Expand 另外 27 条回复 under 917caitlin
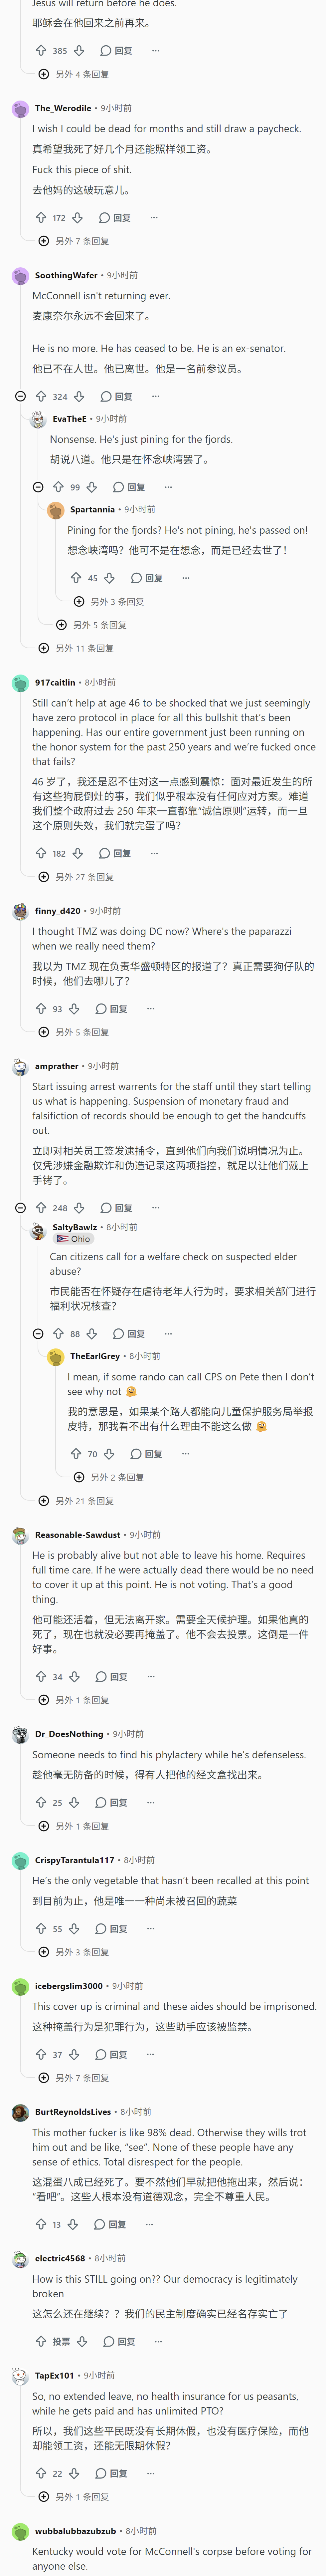This screenshot has height=2576, width=326. coord(76,877)
